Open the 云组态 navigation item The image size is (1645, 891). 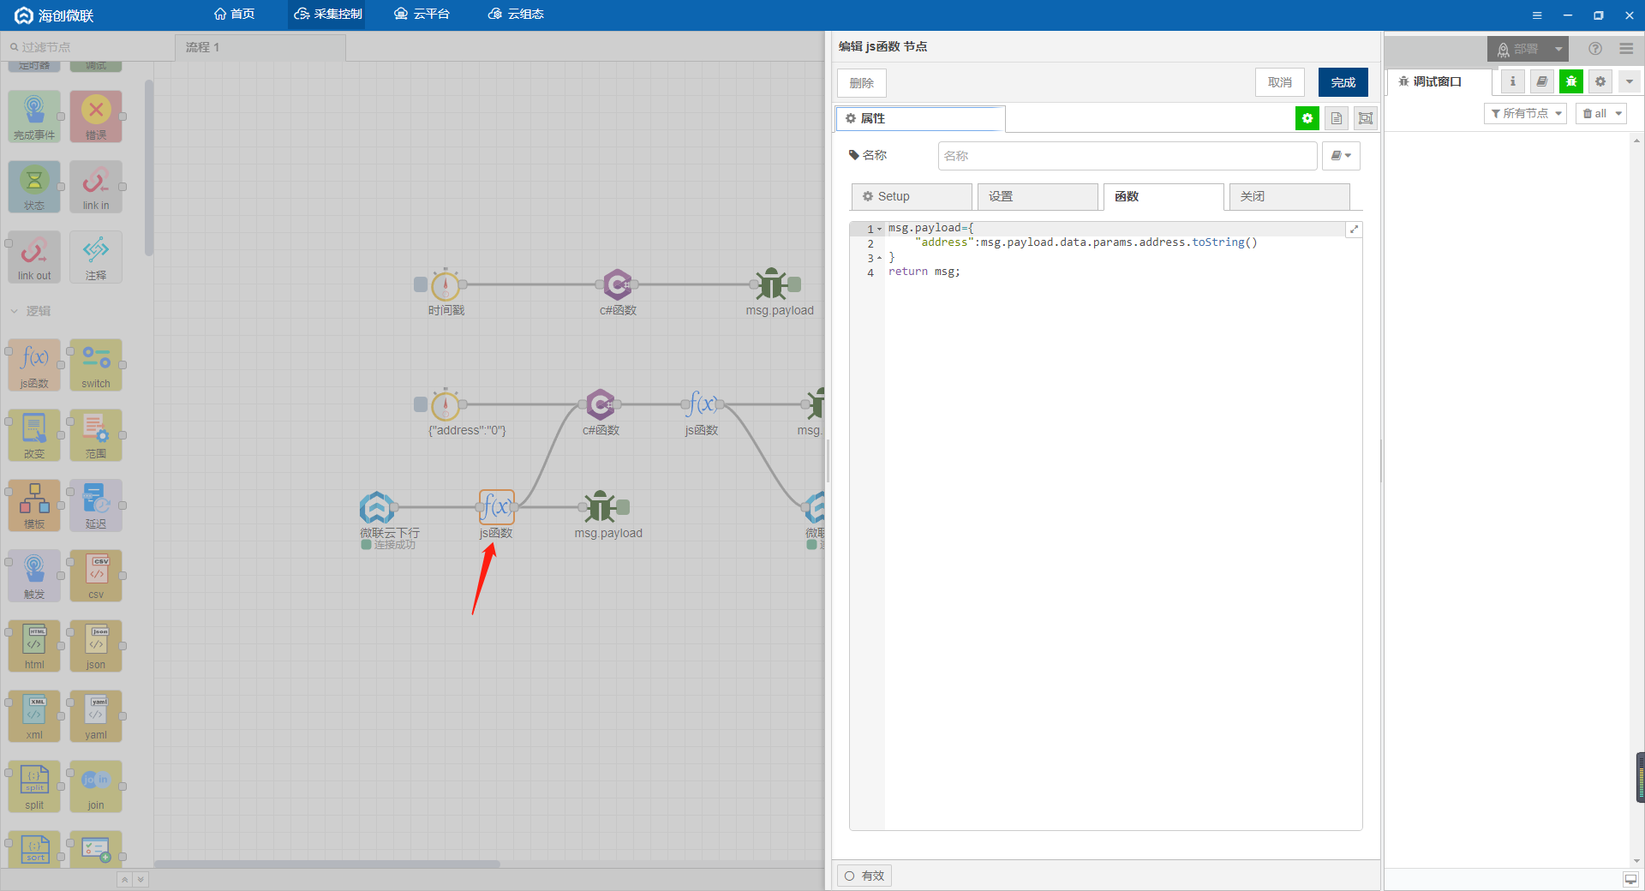coord(516,14)
